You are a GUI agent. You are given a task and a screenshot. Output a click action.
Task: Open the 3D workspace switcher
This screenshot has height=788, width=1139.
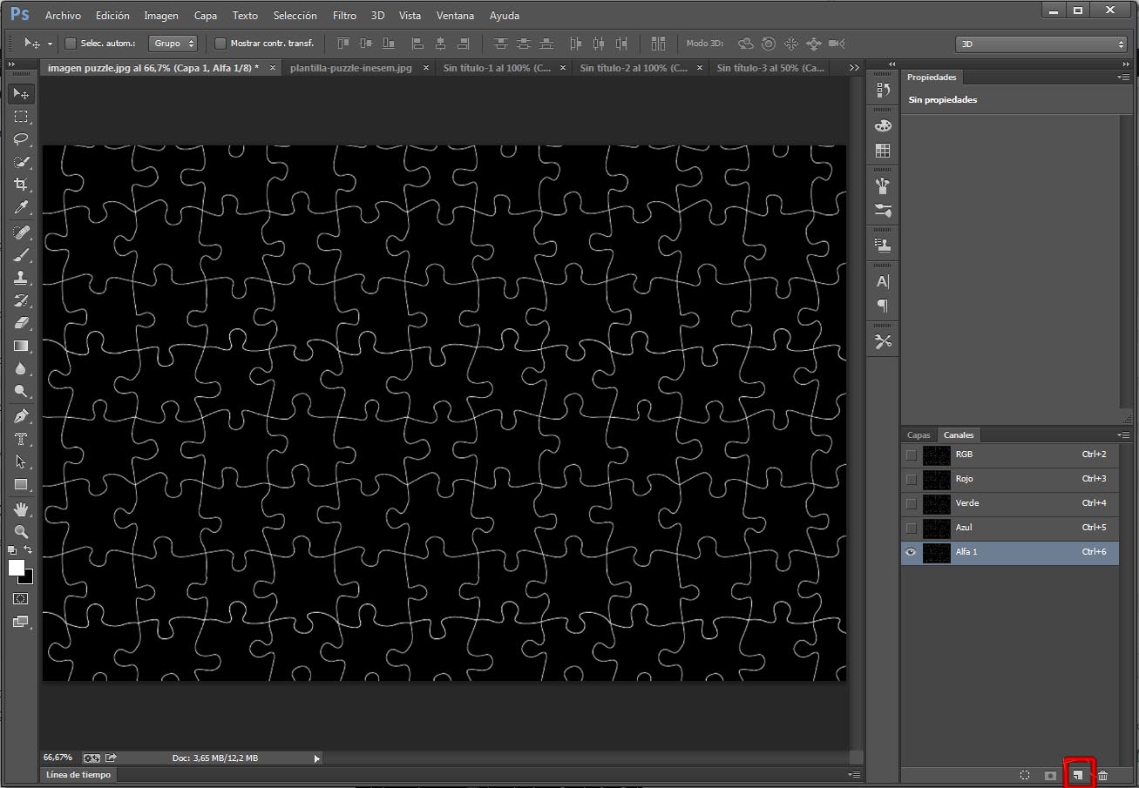(x=1041, y=43)
